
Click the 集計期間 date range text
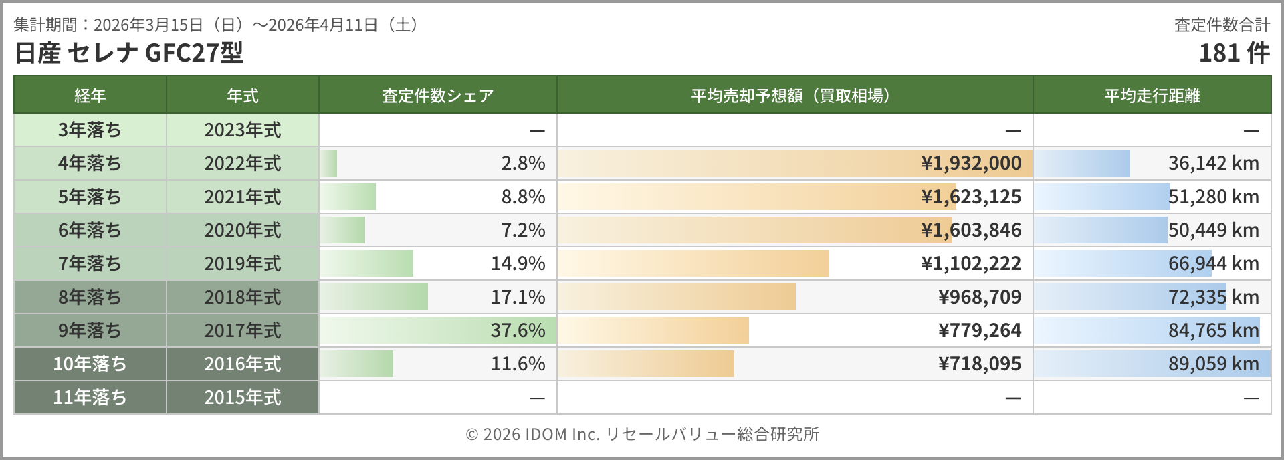[x=218, y=25]
